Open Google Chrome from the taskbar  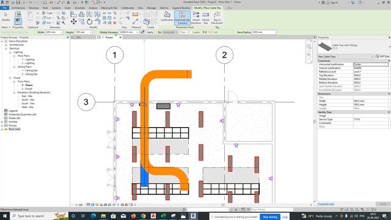tap(143, 216)
